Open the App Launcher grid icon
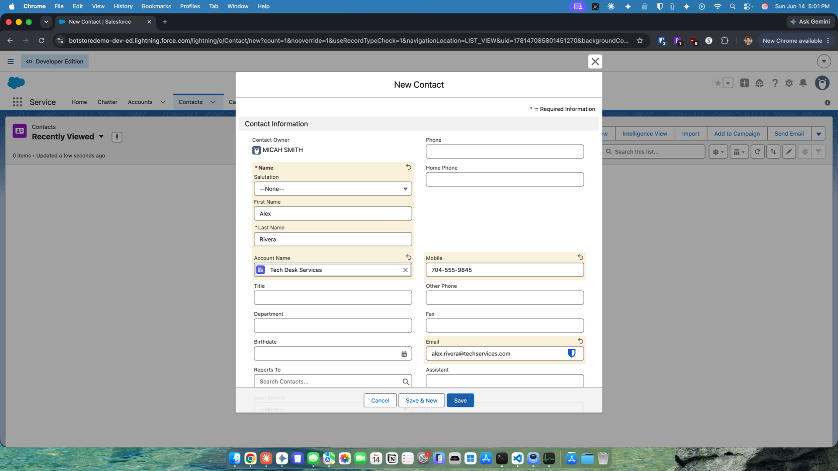Screen dimensions: 838x471 pyautogui.click(x=17, y=102)
